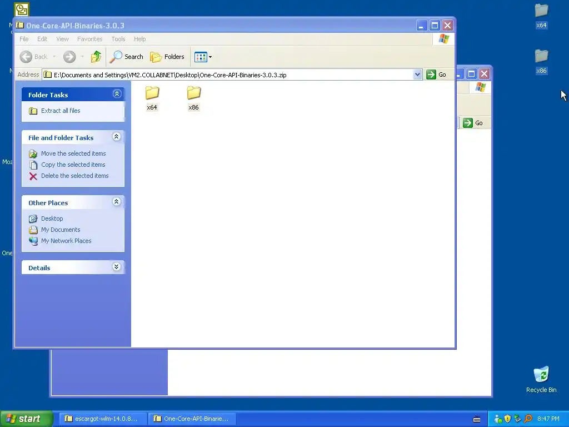569x427 pixels.
Task: Click Delete the selected items
Action: tap(75, 176)
